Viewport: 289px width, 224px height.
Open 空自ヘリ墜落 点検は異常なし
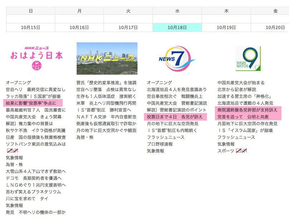click(106, 89)
